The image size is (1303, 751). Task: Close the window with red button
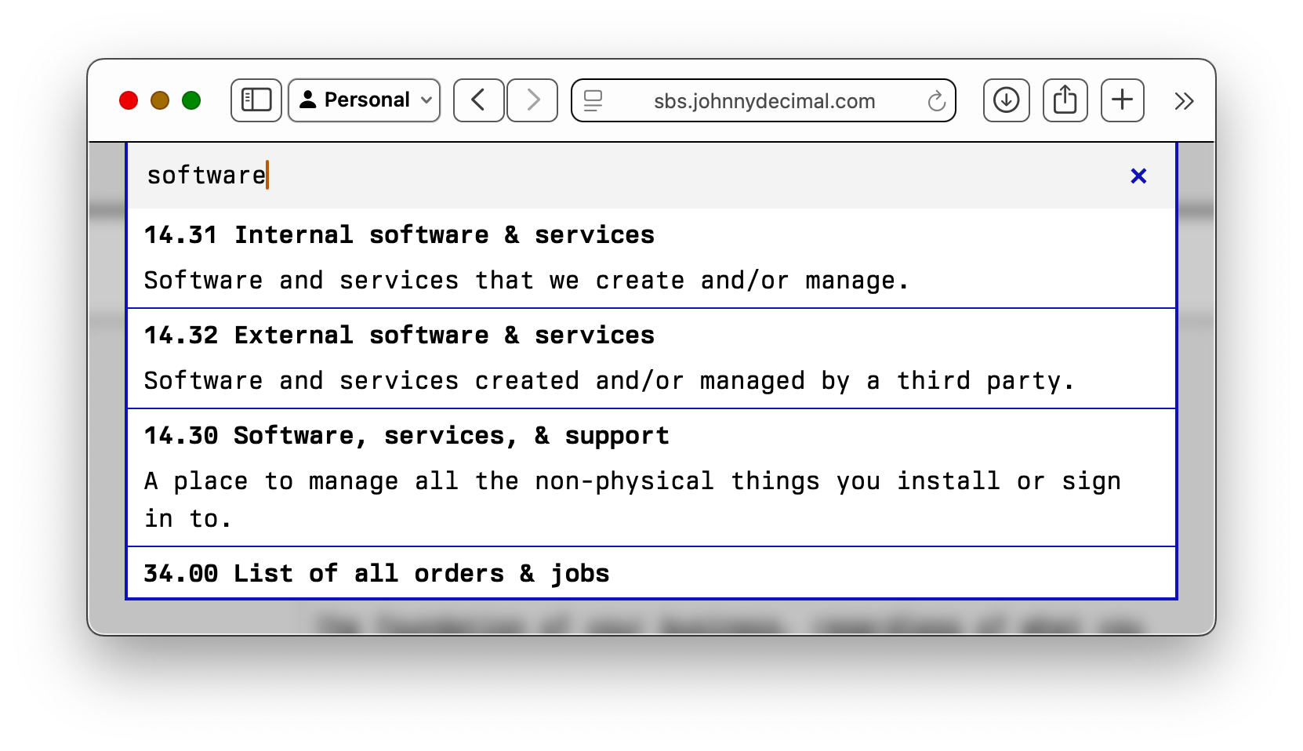point(129,100)
